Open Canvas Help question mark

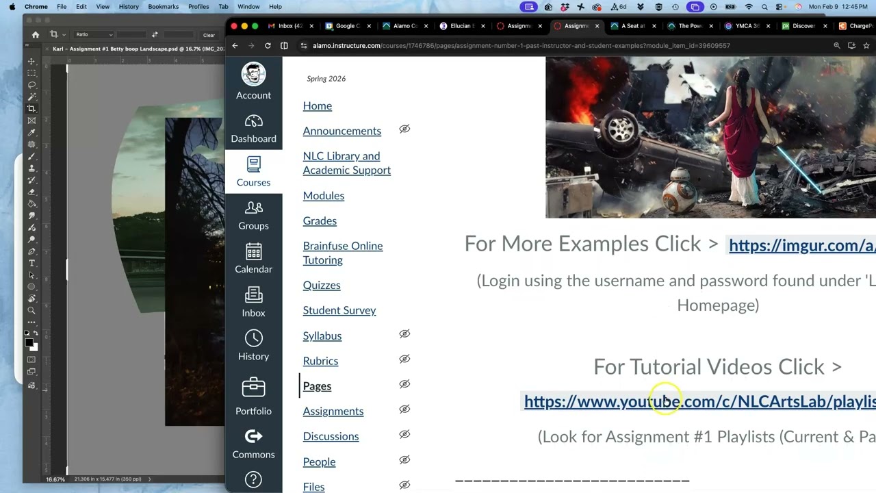253,480
